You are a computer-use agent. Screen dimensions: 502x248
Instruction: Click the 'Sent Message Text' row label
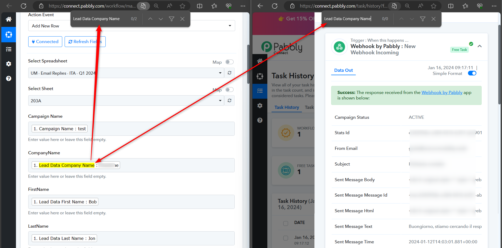(x=353, y=226)
